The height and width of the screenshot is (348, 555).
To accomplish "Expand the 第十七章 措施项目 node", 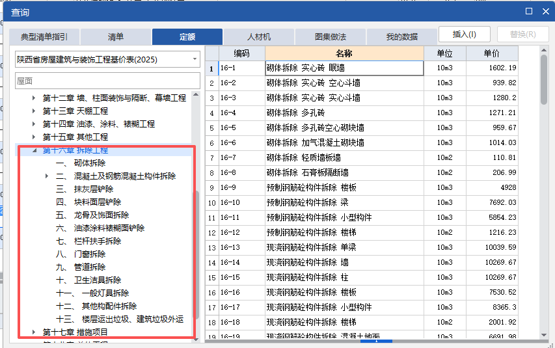I will (34, 332).
